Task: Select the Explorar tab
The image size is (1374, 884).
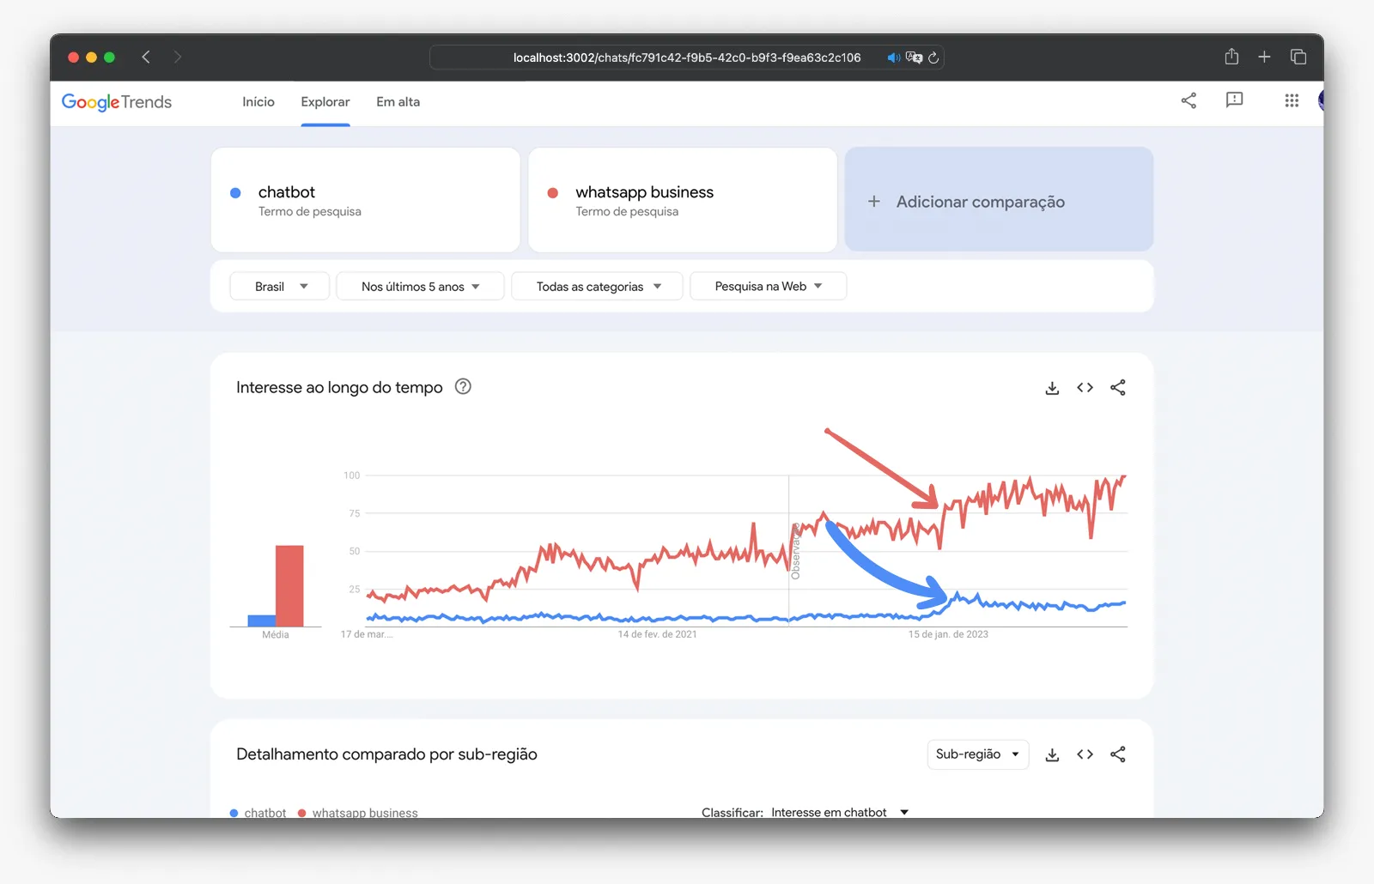Action: (325, 102)
